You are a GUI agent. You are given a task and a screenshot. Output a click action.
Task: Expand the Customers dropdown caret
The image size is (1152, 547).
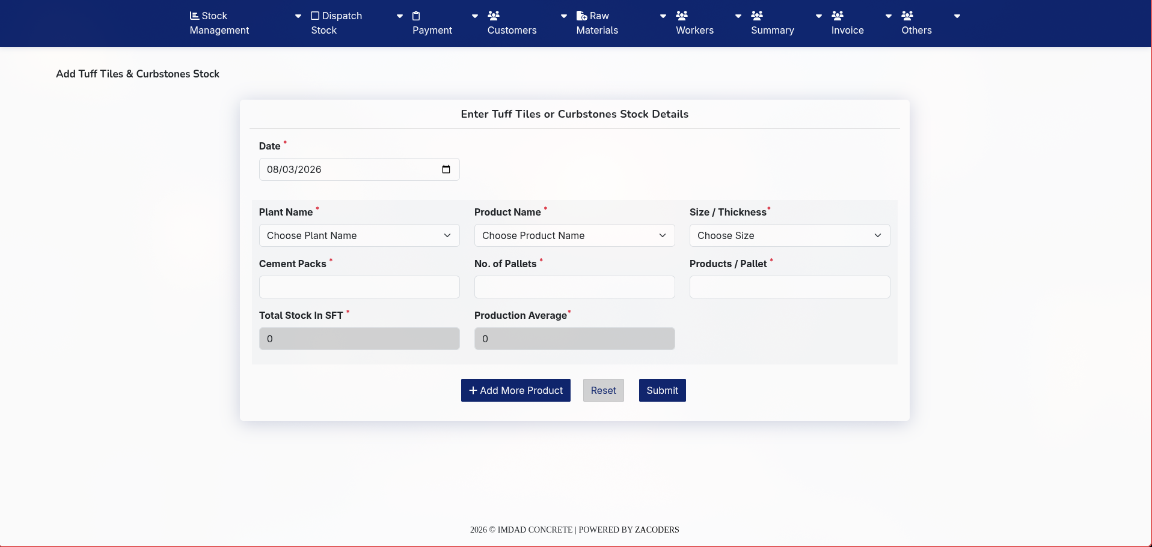tap(564, 16)
